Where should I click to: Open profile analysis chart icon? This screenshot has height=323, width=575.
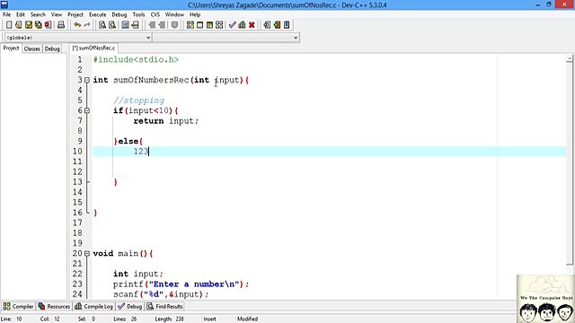point(242,25)
